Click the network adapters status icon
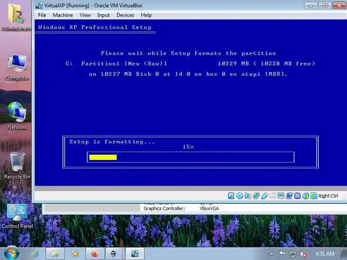 coord(256,196)
